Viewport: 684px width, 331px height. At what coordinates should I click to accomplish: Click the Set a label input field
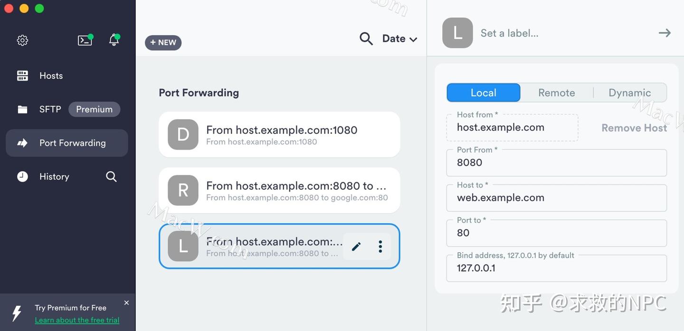pyautogui.click(x=509, y=33)
